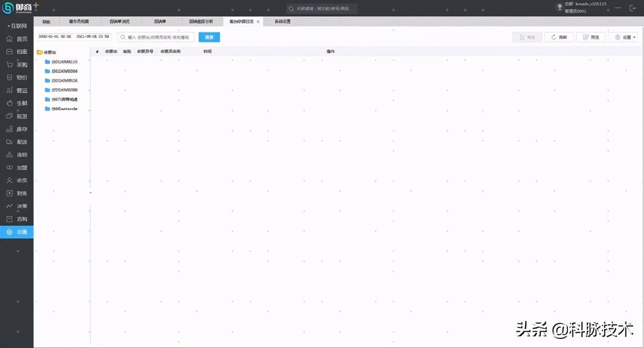Open the 档案 archive box sidebar icon
Screen dimensions: 644x348
[x=9, y=51]
